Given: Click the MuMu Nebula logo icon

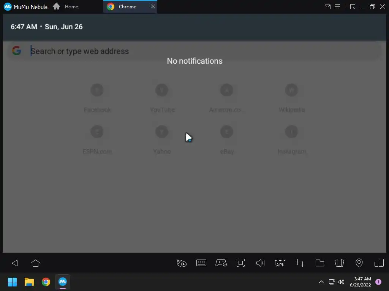Looking at the screenshot, I should click(8, 7).
